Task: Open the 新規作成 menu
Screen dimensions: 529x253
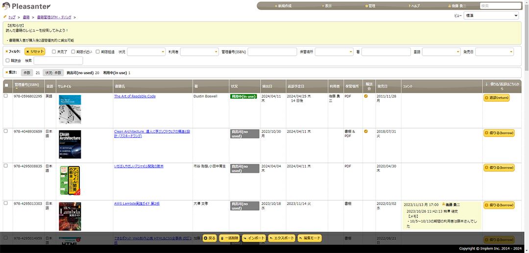Action: point(283,6)
